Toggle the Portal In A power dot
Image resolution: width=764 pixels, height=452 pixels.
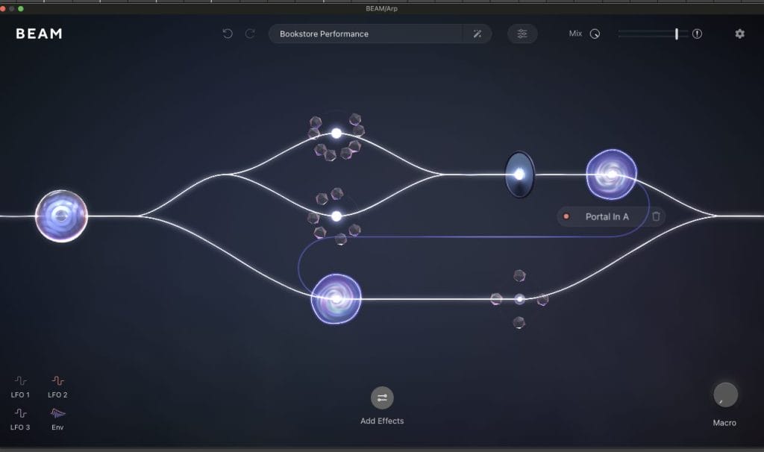(x=566, y=216)
